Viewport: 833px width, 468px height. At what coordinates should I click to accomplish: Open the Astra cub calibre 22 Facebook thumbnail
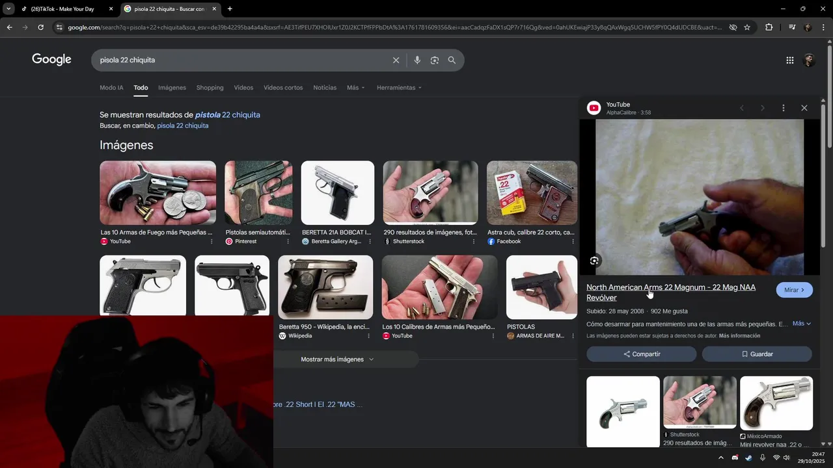pyautogui.click(x=532, y=193)
